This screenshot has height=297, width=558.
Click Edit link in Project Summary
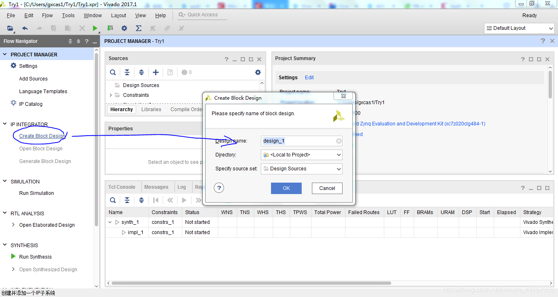309,78
